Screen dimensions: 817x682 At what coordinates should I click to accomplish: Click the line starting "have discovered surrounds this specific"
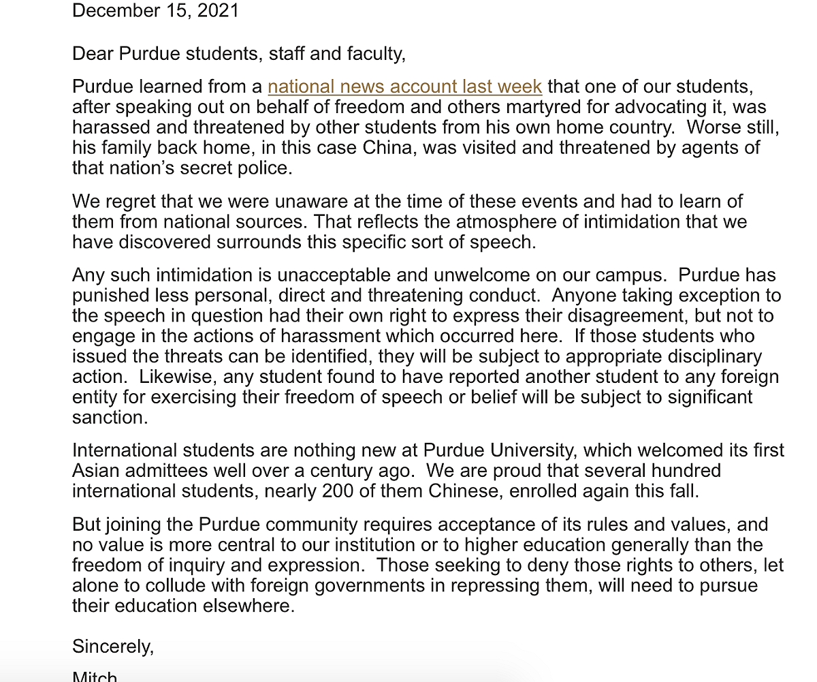pos(304,242)
